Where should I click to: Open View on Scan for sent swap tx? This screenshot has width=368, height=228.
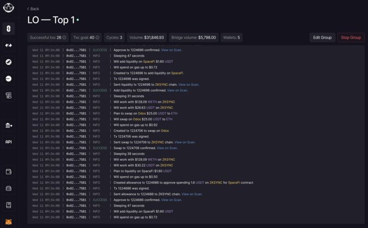tap(184, 142)
